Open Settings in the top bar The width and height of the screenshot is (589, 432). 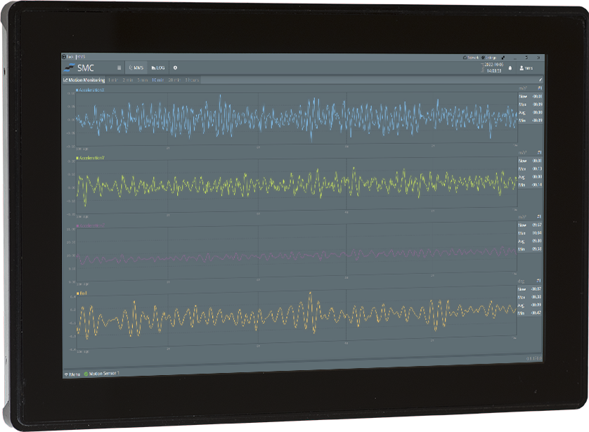click(x=489, y=58)
